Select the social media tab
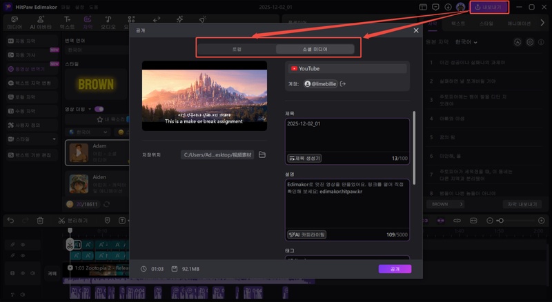The width and height of the screenshot is (552, 302). pos(315,49)
